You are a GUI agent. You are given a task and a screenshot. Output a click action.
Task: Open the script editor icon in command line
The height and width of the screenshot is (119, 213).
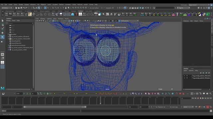211,111
